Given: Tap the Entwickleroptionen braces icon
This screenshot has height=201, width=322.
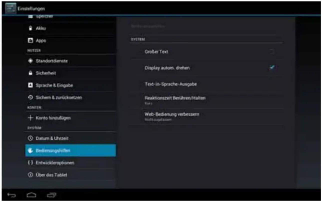Looking at the screenshot, I should coord(31,163).
